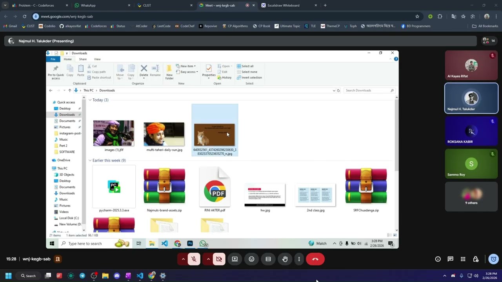502x282 pixels.
Task: Open the Meet activities icon
Action: pyautogui.click(x=463, y=259)
